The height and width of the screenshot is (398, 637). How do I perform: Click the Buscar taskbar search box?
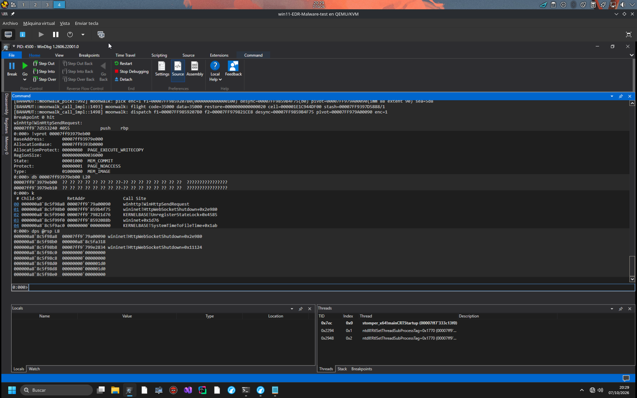(x=57, y=390)
